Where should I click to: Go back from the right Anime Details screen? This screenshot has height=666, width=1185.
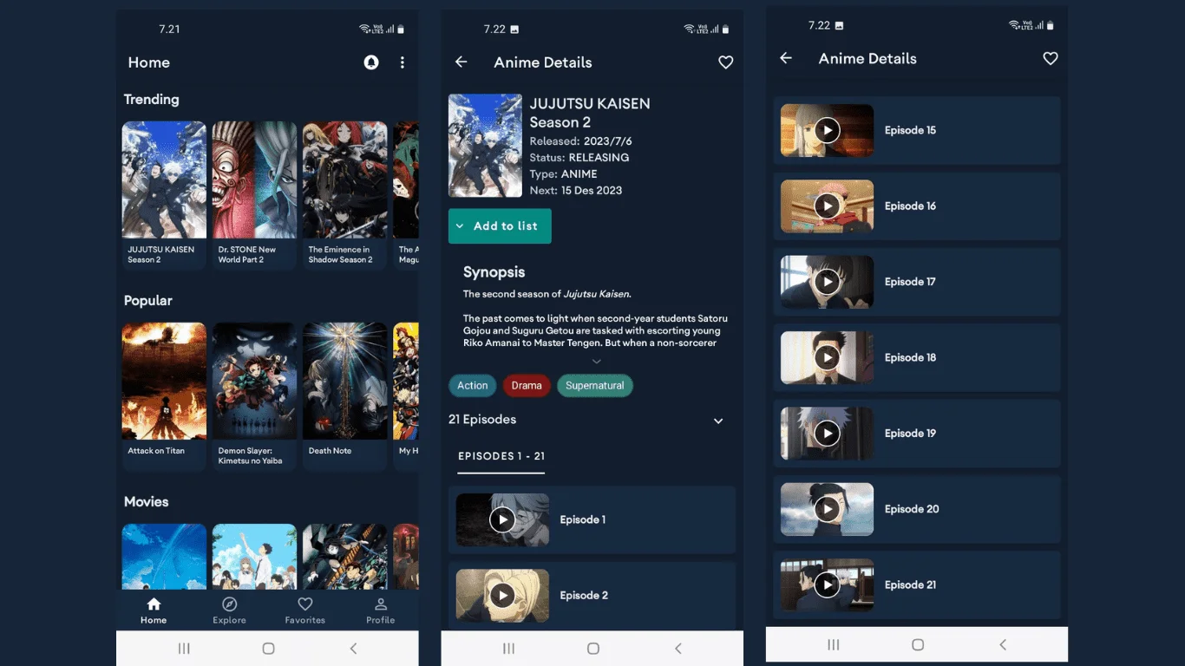[x=786, y=58]
